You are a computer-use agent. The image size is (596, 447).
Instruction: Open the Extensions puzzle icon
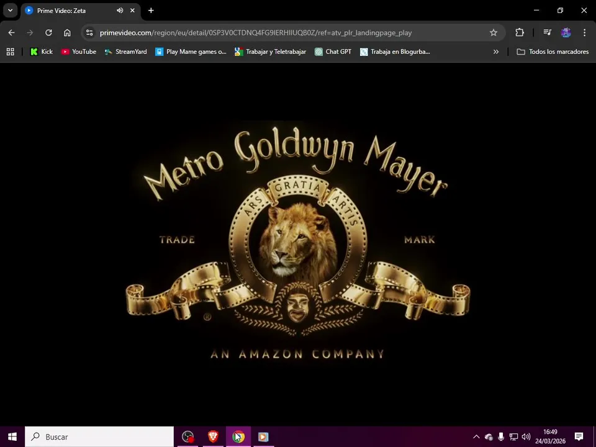(x=519, y=32)
